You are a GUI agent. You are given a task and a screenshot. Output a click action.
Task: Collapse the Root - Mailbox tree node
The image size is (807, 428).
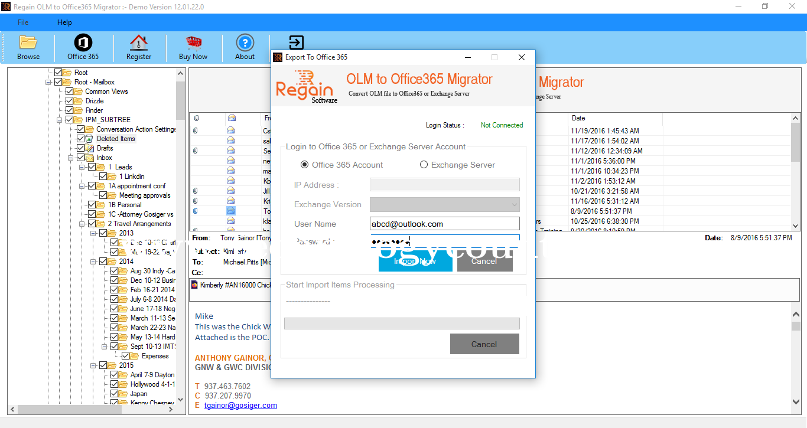click(x=48, y=82)
